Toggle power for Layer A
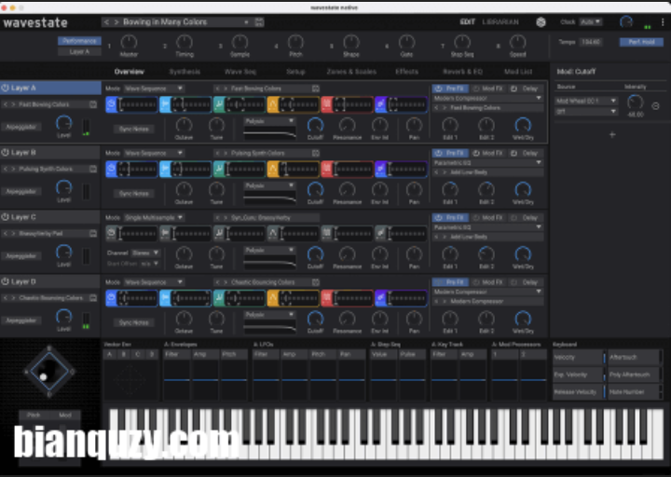 coord(6,89)
